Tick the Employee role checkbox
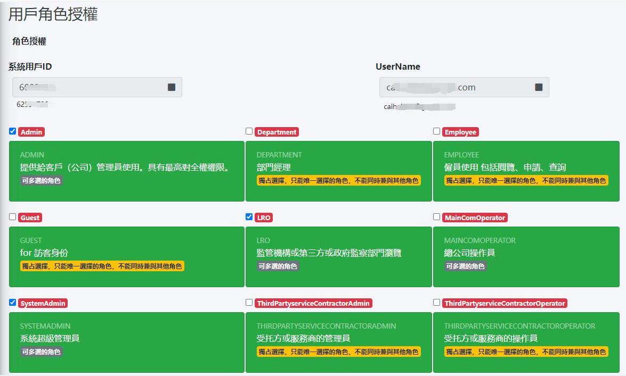626x376 pixels. click(x=437, y=131)
